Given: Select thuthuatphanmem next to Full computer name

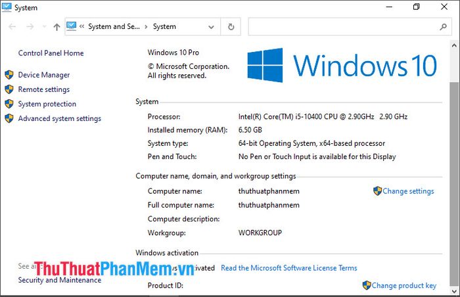Looking at the screenshot, I should tap(269, 205).
